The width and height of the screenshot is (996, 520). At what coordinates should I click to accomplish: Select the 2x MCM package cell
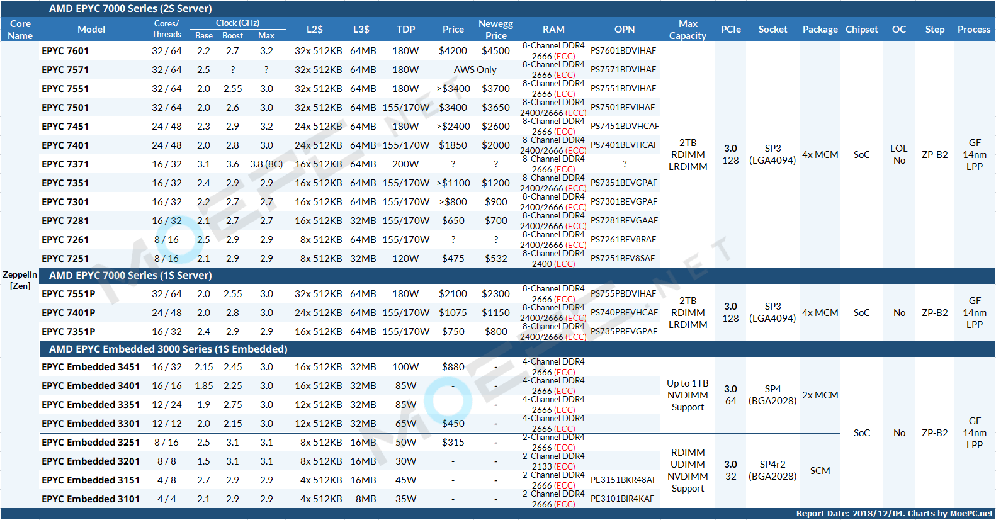[x=820, y=395]
